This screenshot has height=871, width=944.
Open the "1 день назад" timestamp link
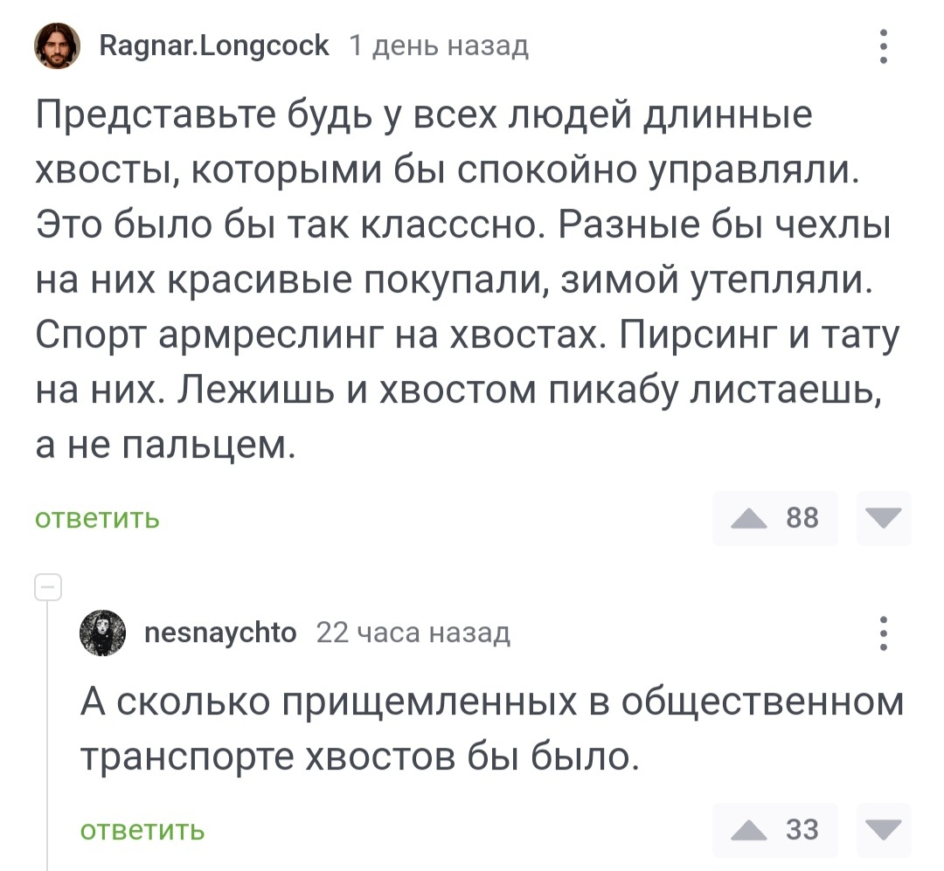[x=439, y=45]
